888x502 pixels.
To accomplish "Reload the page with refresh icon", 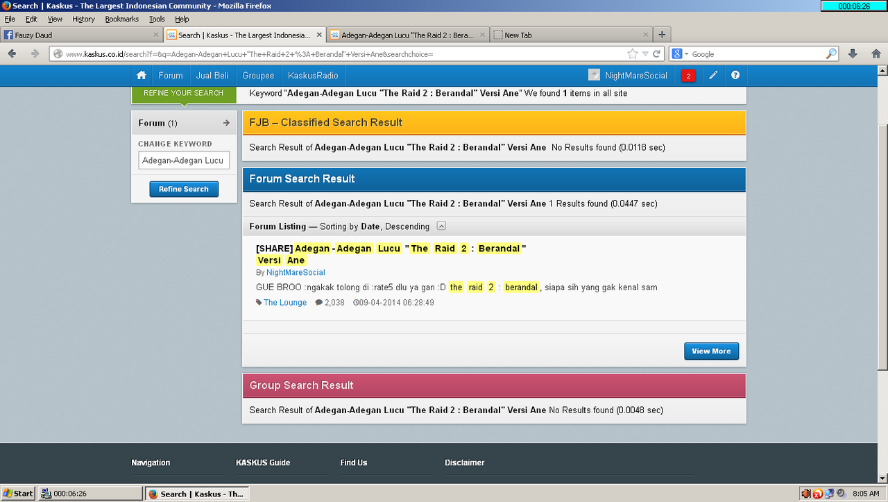I will click(656, 53).
